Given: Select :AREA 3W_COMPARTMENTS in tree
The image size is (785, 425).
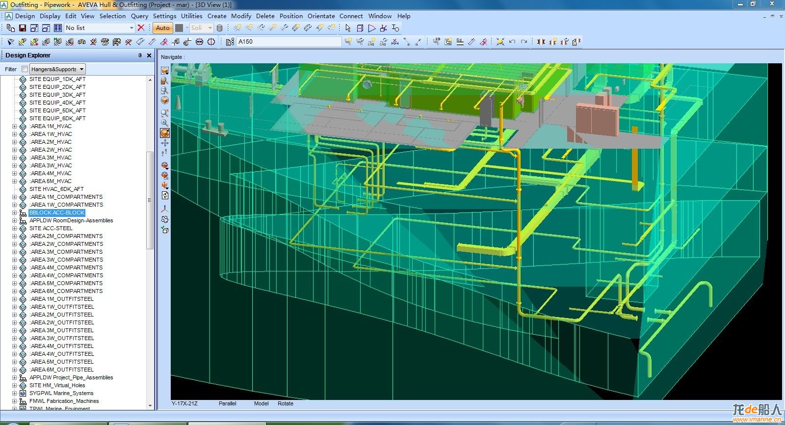Looking at the screenshot, I should tap(66, 260).
